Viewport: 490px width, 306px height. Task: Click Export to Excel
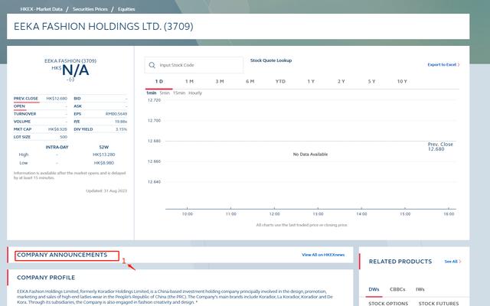tap(443, 65)
